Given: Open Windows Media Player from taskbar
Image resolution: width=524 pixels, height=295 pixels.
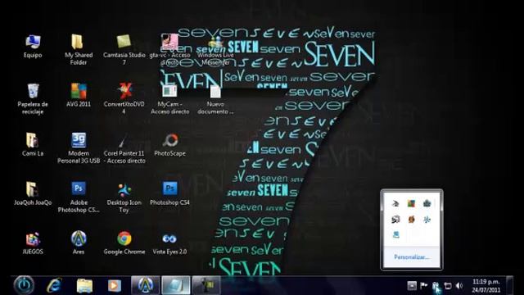Looking at the screenshot, I should tap(115, 285).
